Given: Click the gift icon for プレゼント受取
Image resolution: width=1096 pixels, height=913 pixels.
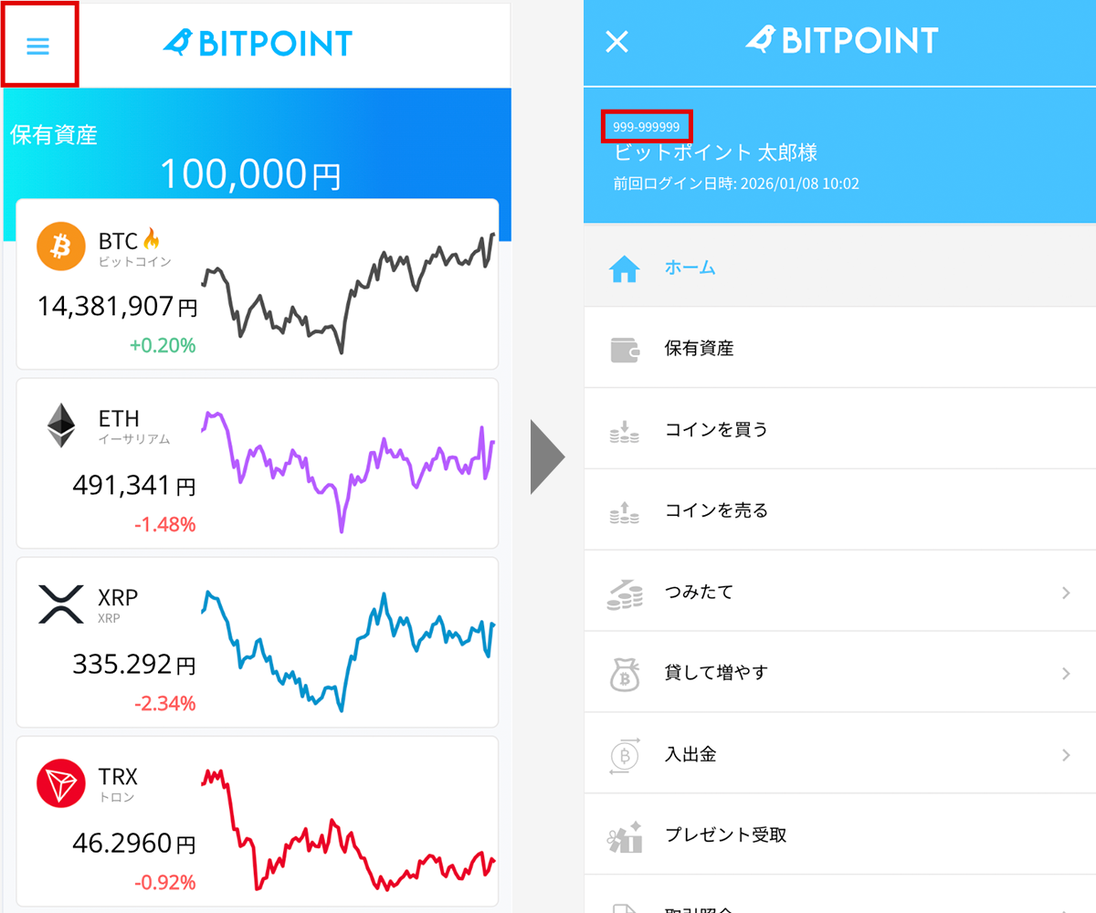Looking at the screenshot, I should coord(625,835).
